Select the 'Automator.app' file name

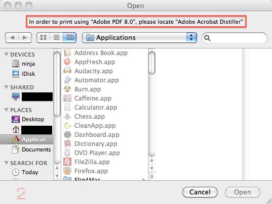[97, 80]
